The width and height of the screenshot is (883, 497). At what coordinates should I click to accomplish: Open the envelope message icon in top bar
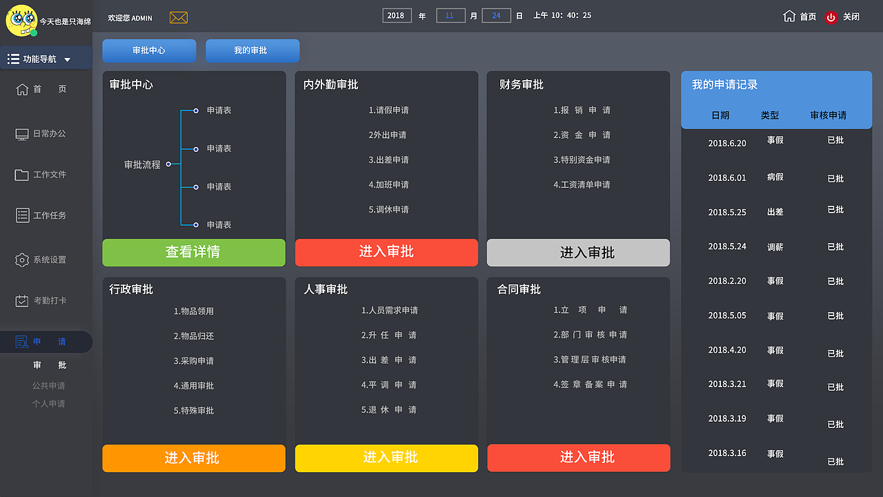click(178, 17)
